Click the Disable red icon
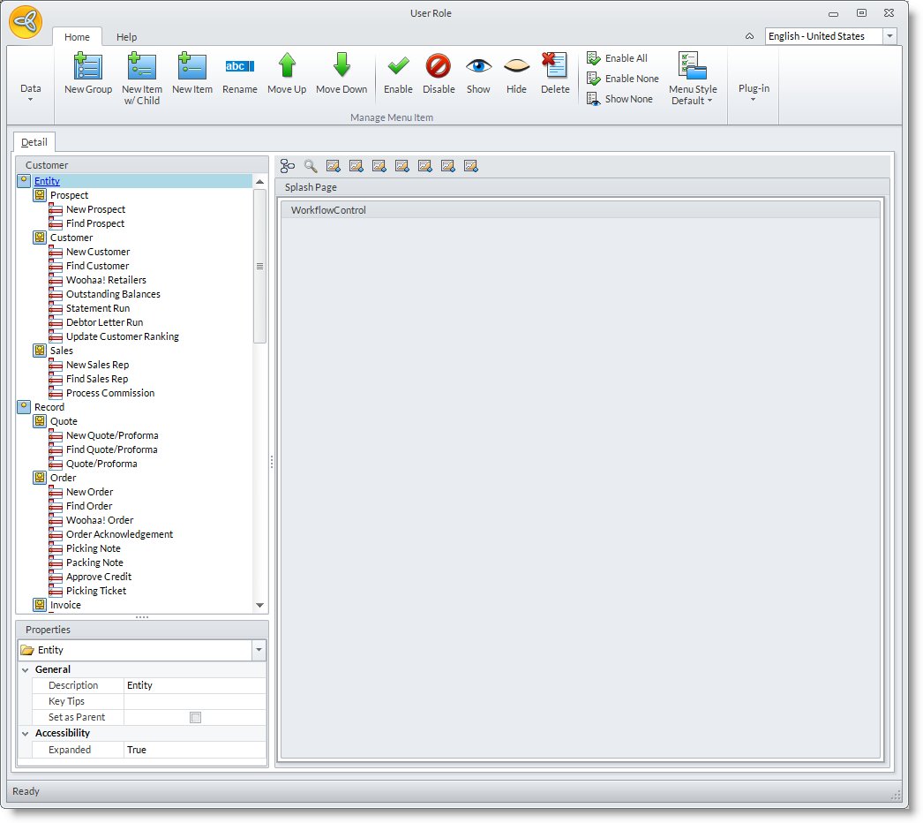 [x=439, y=67]
